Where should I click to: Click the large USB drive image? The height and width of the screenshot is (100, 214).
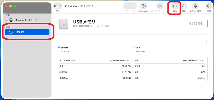pyautogui.click(x=64, y=24)
